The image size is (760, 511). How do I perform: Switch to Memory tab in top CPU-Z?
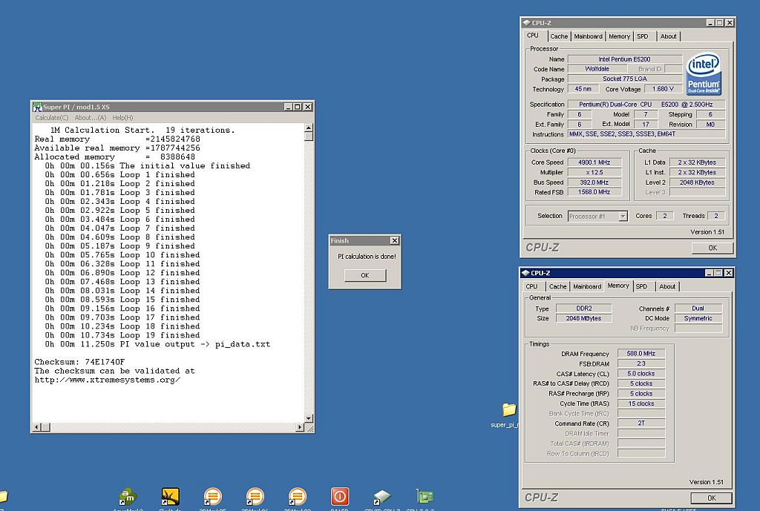tap(620, 36)
